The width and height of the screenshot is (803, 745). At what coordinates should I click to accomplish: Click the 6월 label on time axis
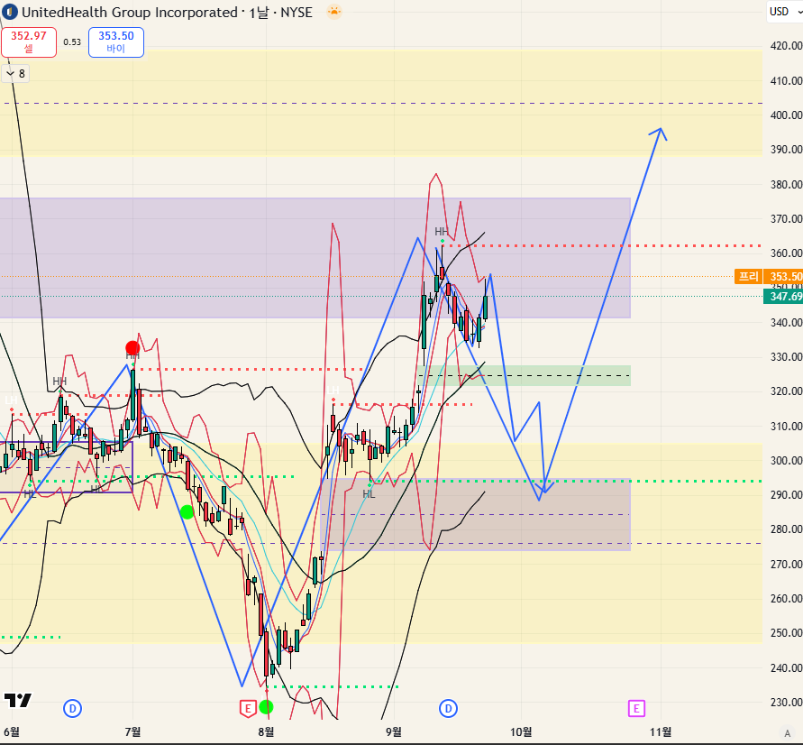click(12, 731)
